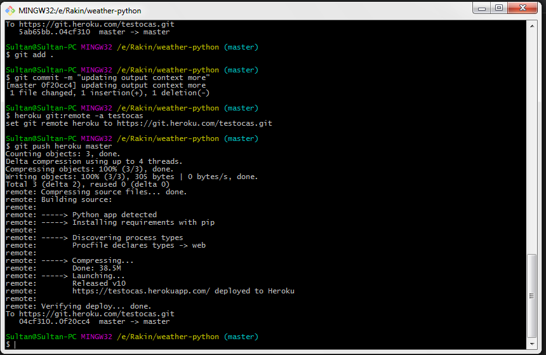Click the 'Counting objects: 3, done.' line
This screenshot has height=355, width=546.
(x=63, y=154)
